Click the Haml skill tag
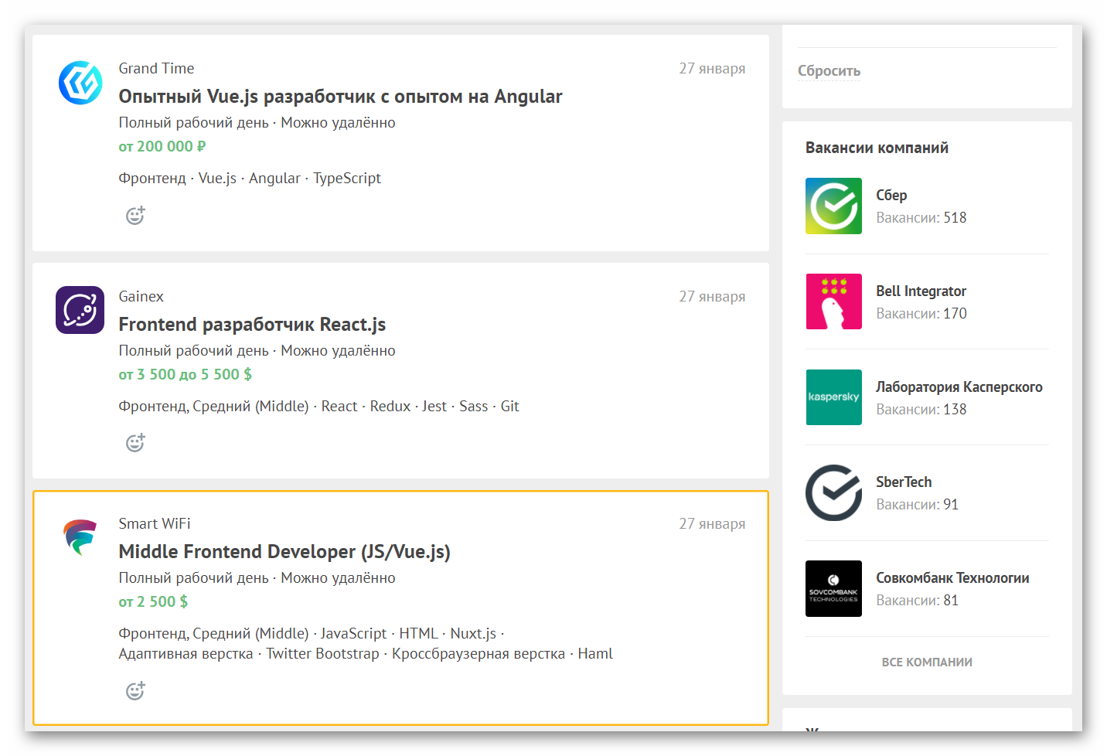Screen dimensions: 1107x756 click(595, 654)
